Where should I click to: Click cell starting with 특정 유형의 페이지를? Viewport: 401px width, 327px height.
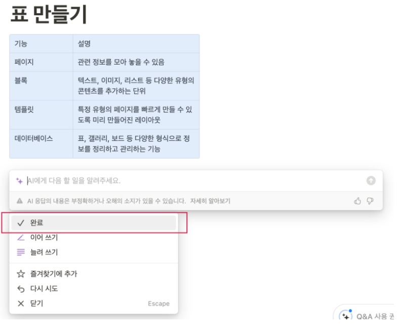pyautogui.click(x=136, y=115)
